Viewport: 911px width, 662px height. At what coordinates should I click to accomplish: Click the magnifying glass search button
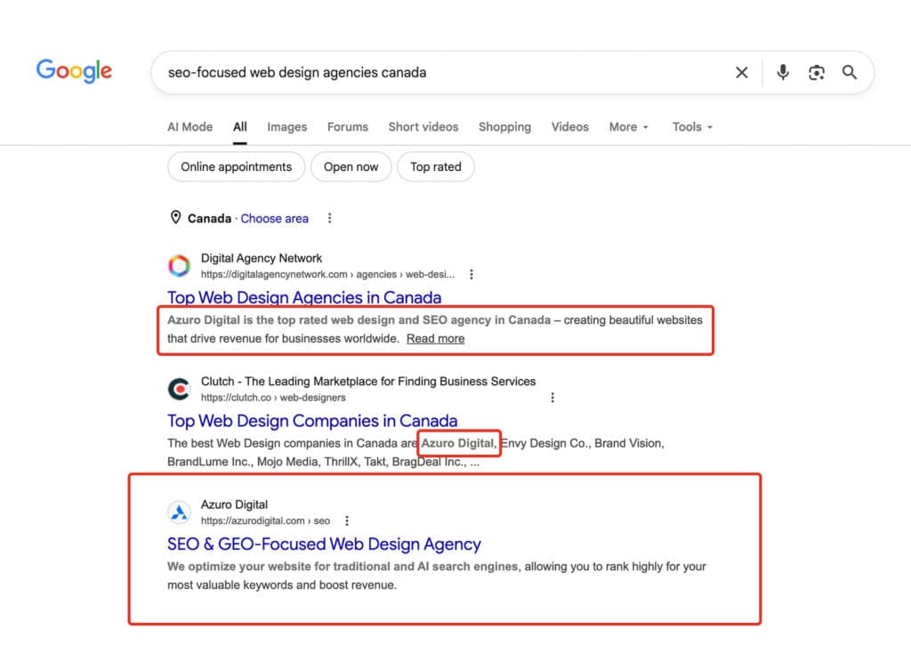850,72
